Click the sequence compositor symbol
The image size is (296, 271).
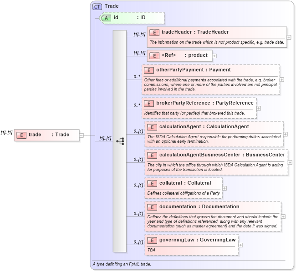pos(120,141)
